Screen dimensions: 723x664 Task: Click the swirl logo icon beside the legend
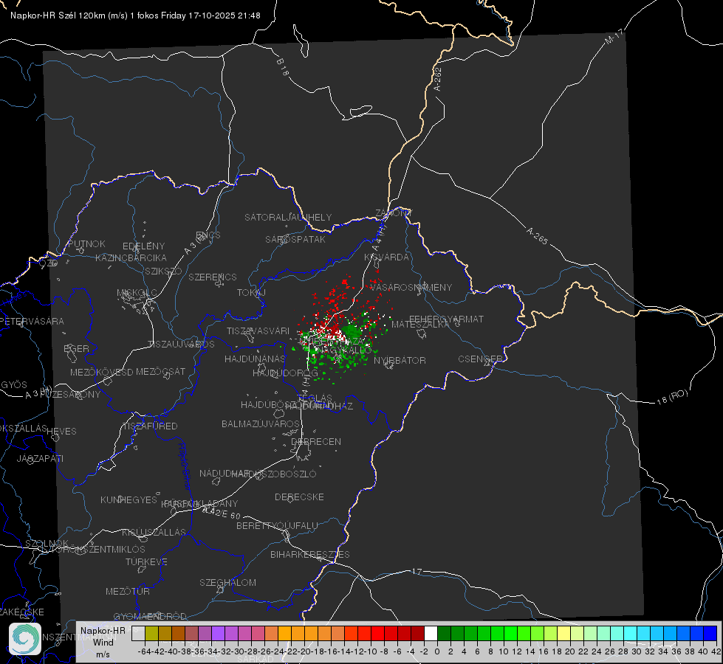click(25, 639)
